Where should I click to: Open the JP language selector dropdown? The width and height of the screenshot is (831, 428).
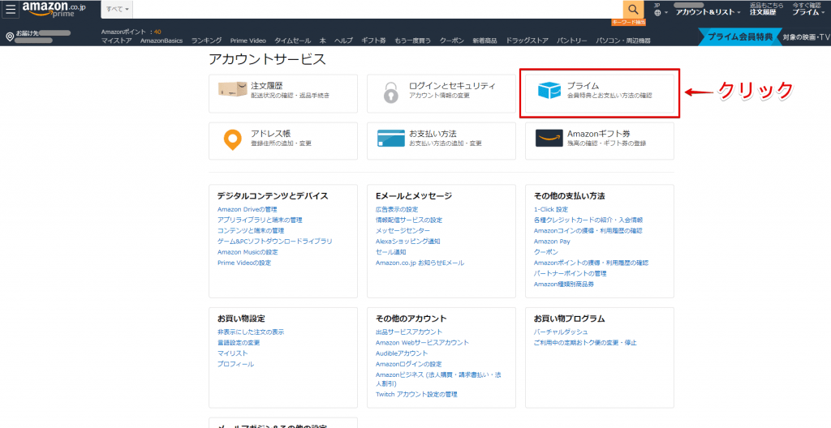click(x=661, y=10)
